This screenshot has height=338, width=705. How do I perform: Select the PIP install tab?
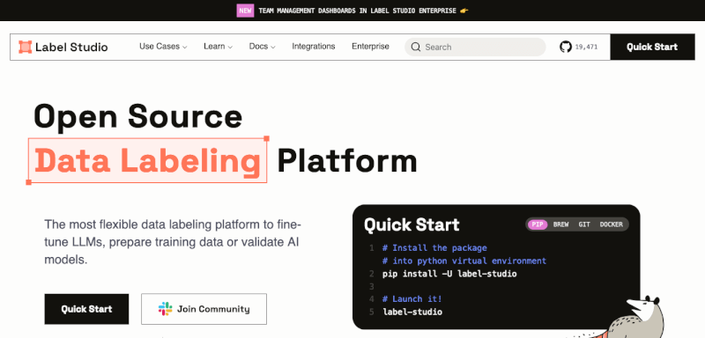pos(538,224)
